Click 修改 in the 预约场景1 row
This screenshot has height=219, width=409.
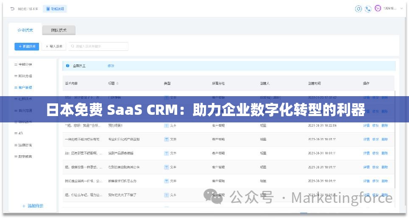coord(376,126)
